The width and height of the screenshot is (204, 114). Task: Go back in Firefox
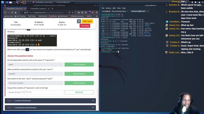click(x=5, y=13)
